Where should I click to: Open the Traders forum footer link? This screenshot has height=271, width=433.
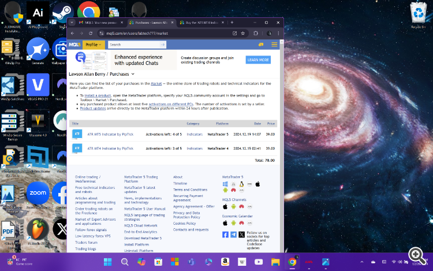point(86,243)
